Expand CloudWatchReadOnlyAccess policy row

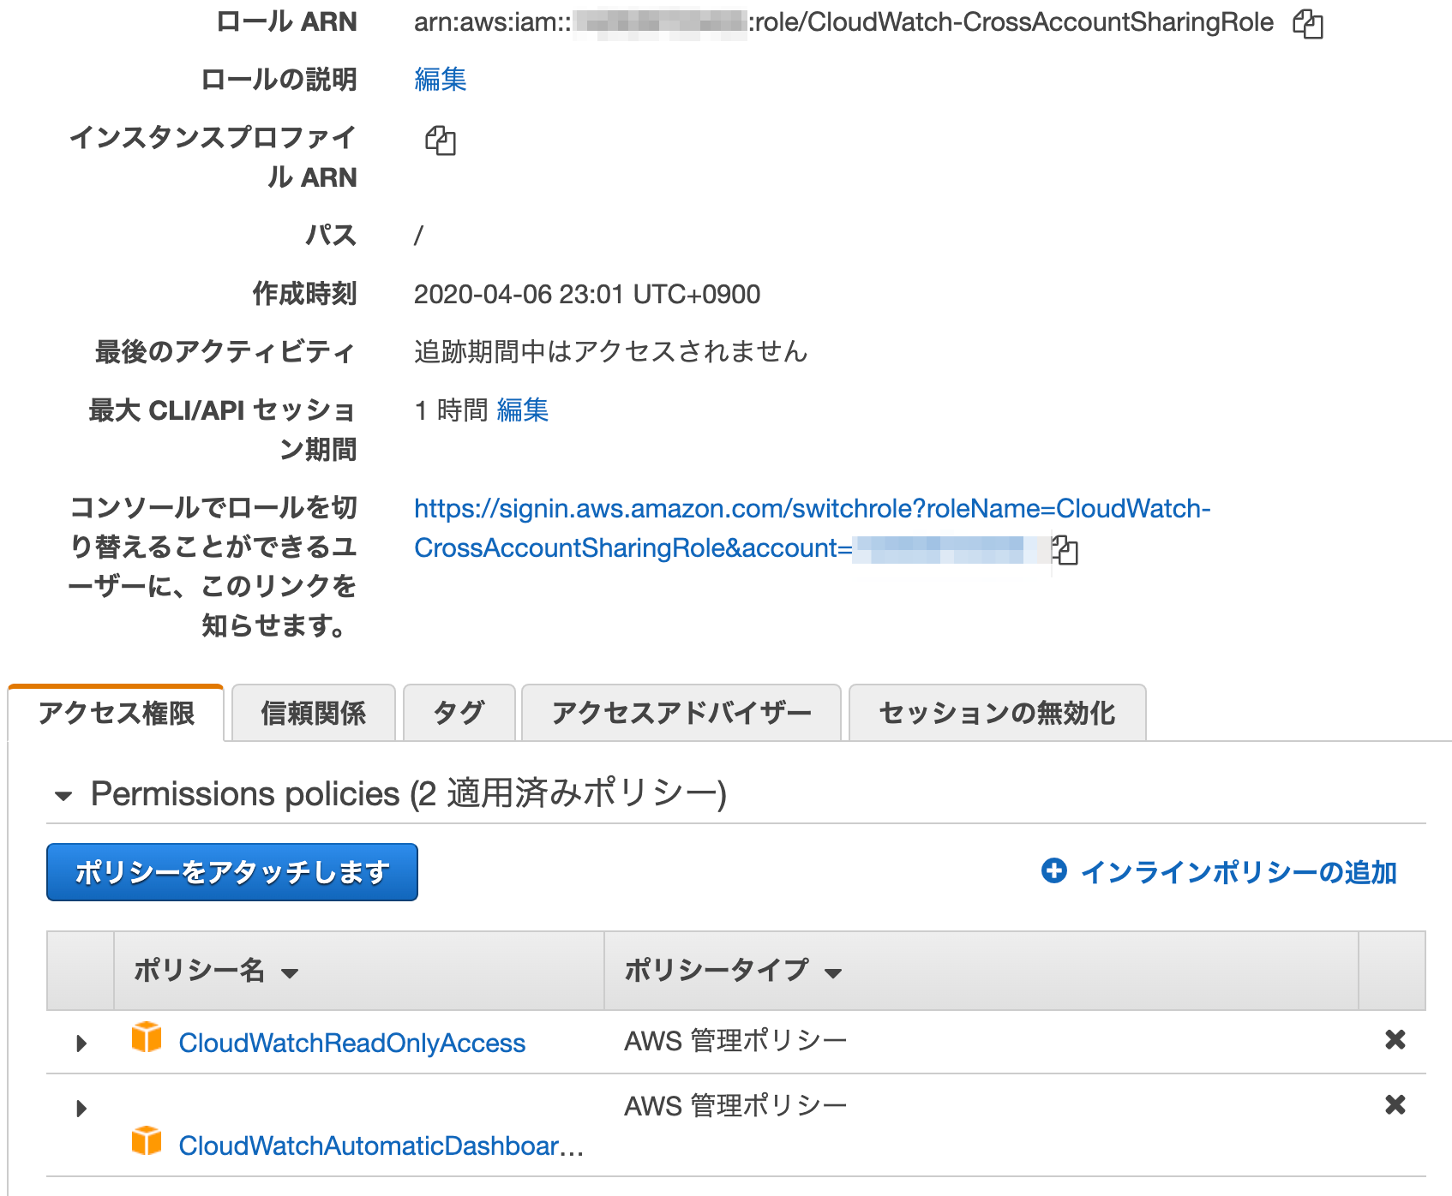click(81, 1044)
